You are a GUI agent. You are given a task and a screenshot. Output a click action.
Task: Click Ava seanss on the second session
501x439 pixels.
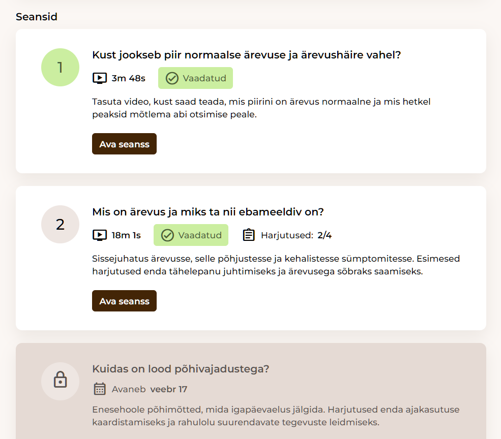[124, 301]
